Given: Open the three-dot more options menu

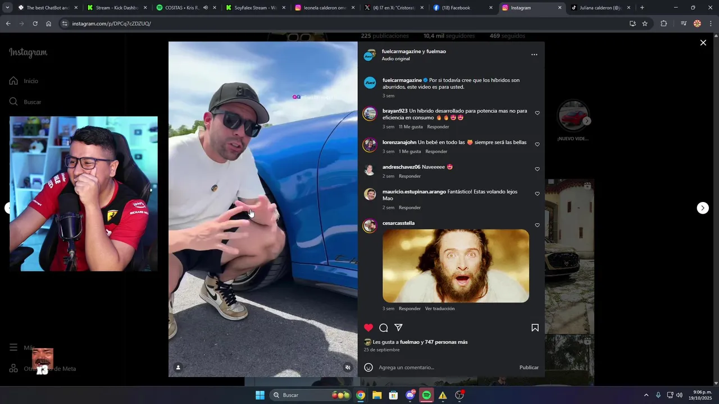Looking at the screenshot, I should point(534,54).
